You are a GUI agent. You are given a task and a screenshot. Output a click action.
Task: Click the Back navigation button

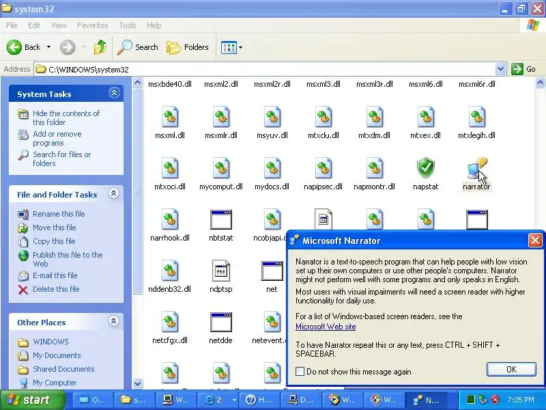(24, 47)
